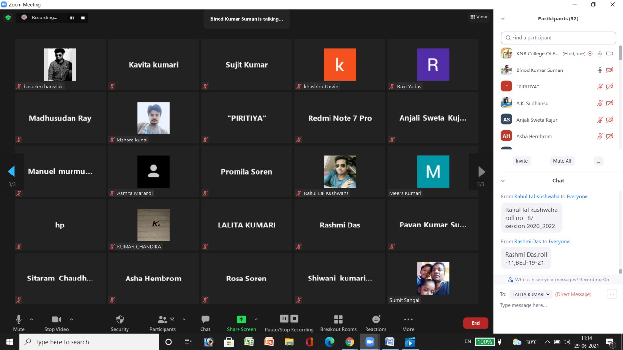This screenshot has width=623, height=350.
Task: Open Excel from the taskbar
Action: pos(249,342)
